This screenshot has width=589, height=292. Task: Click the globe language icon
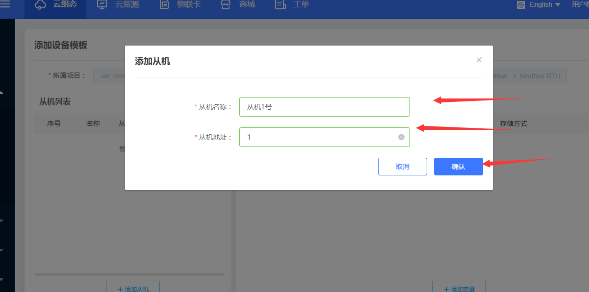(521, 5)
